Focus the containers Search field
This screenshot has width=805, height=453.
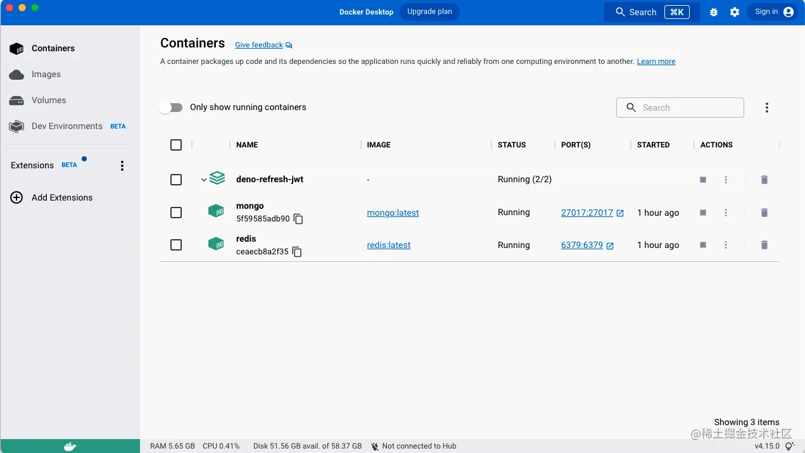coord(680,108)
